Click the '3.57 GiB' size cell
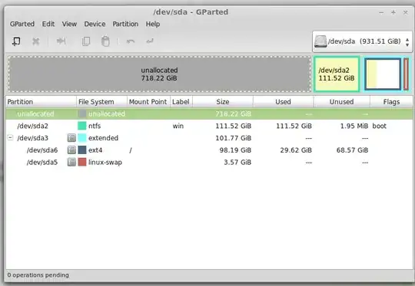The height and width of the screenshot is (286, 415). [x=237, y=163]
